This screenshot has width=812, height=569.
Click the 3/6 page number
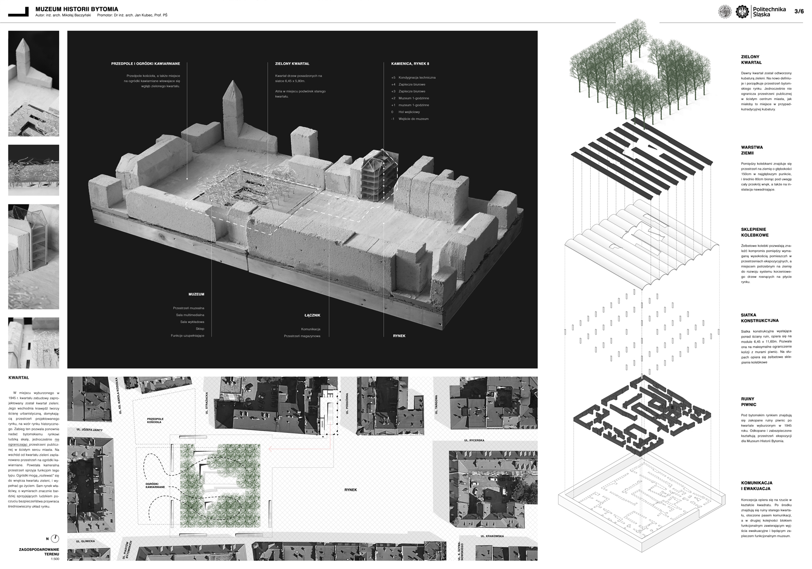pyautogui.click(x=799, y=11)
